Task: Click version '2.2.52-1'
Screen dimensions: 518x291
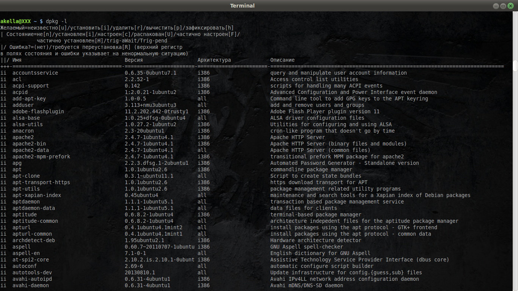Action: click(137, 79)
